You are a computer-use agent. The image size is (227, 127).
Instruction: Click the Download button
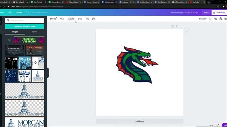click(219, 12)
